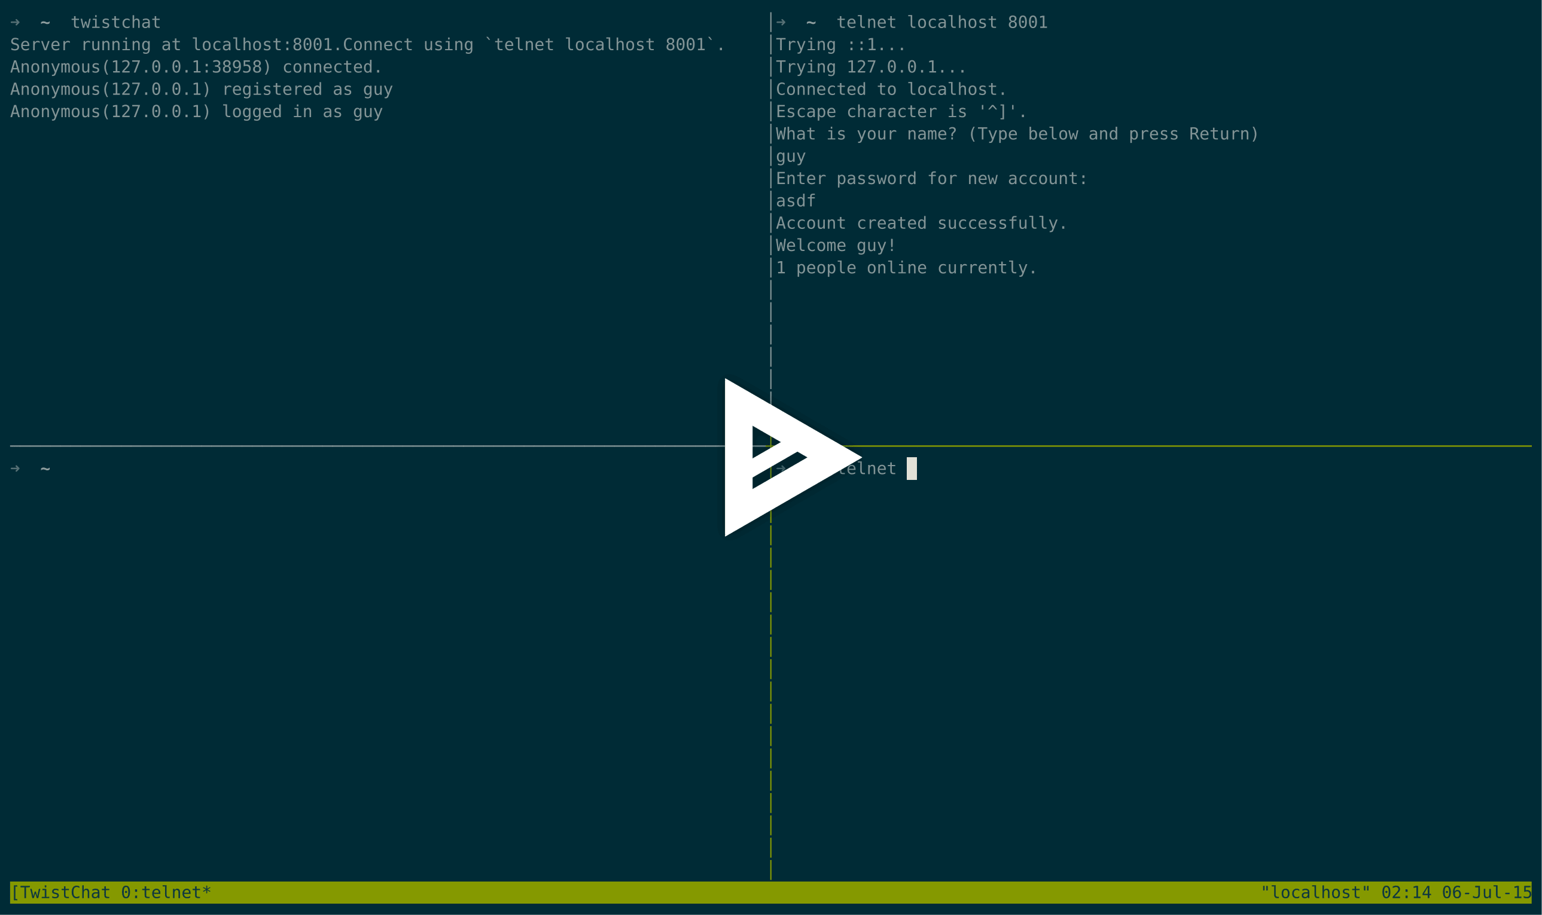
Task: Click 'Account created successfully.' line
Action: pos(921,223)
